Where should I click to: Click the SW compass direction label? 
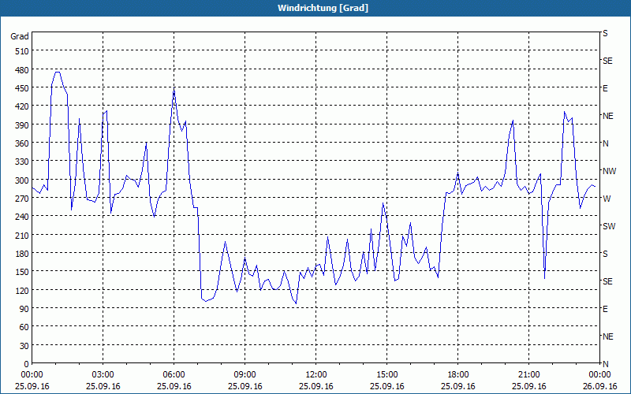(x=609, y=226)
